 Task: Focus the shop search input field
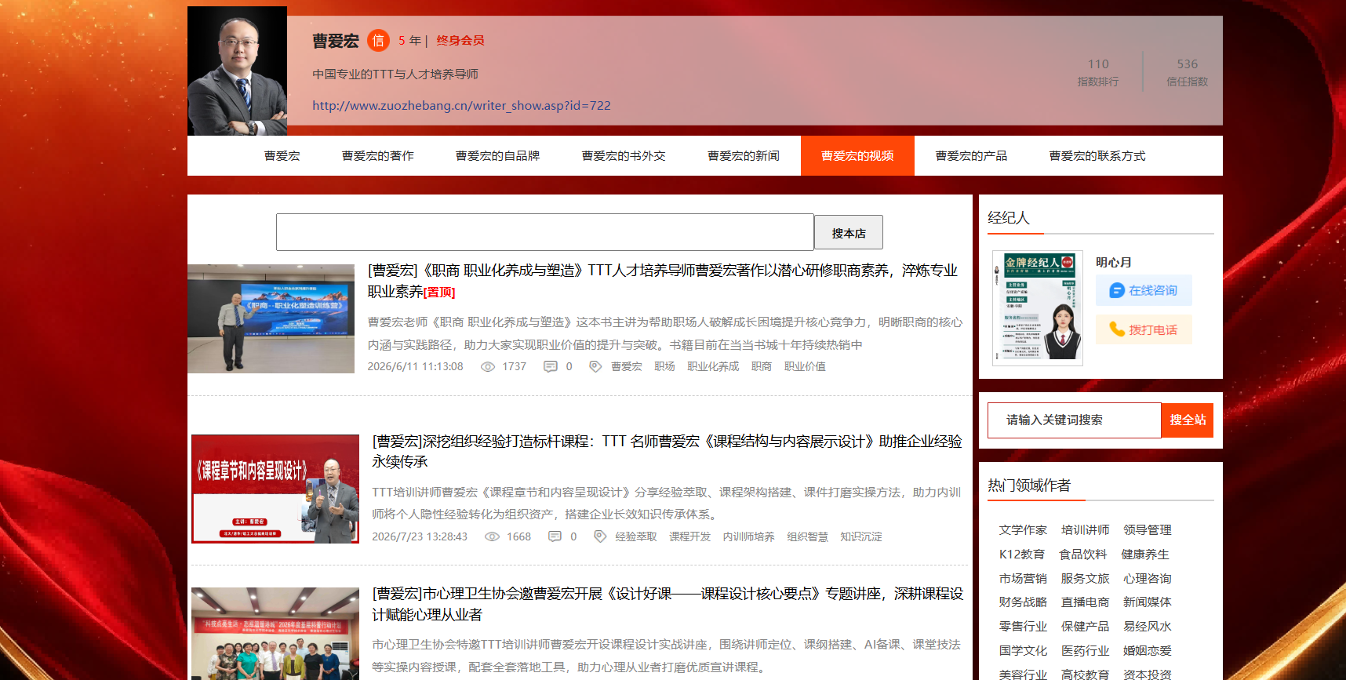[x=545, y=232]
